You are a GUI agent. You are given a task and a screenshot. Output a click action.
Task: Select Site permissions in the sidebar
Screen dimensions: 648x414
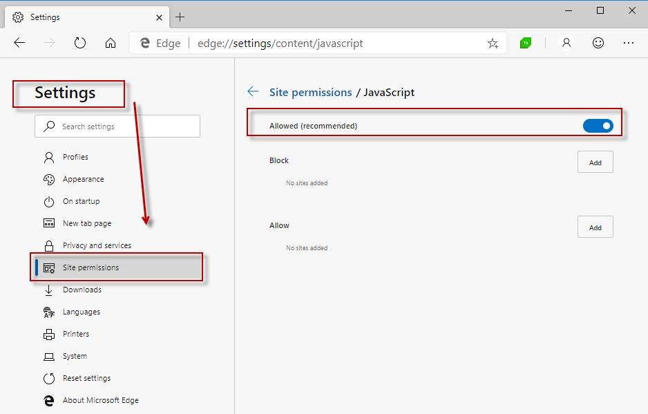pyautogui.click(x=117, y=267)
